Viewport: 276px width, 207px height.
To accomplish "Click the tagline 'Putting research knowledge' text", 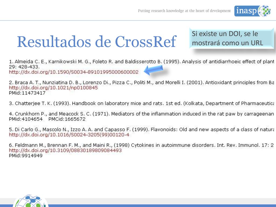I will point(184,11).
